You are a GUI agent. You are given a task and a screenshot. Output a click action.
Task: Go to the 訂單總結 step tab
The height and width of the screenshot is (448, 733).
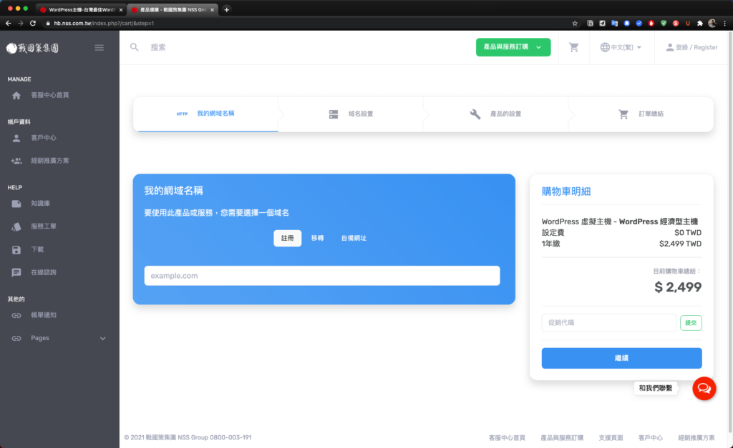click(x=641, y=114)
